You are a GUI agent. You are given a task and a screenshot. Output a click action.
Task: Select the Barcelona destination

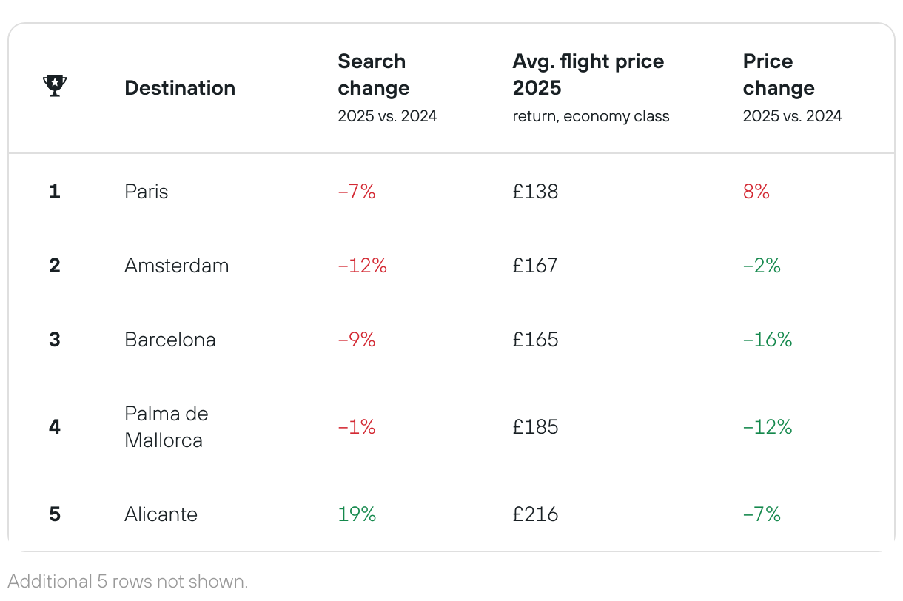pyautogui.click(x=170, y=340)
